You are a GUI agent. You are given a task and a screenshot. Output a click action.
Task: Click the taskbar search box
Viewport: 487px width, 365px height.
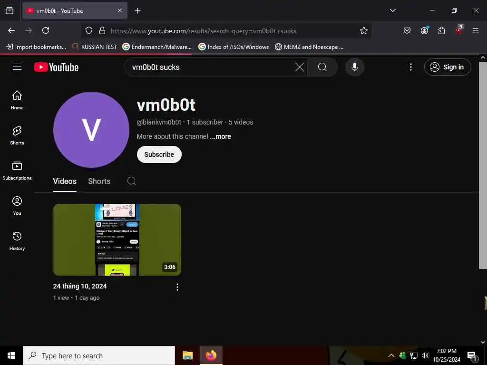pos(99,355)
